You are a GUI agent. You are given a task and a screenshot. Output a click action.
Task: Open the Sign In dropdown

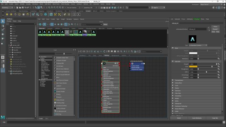158,7
